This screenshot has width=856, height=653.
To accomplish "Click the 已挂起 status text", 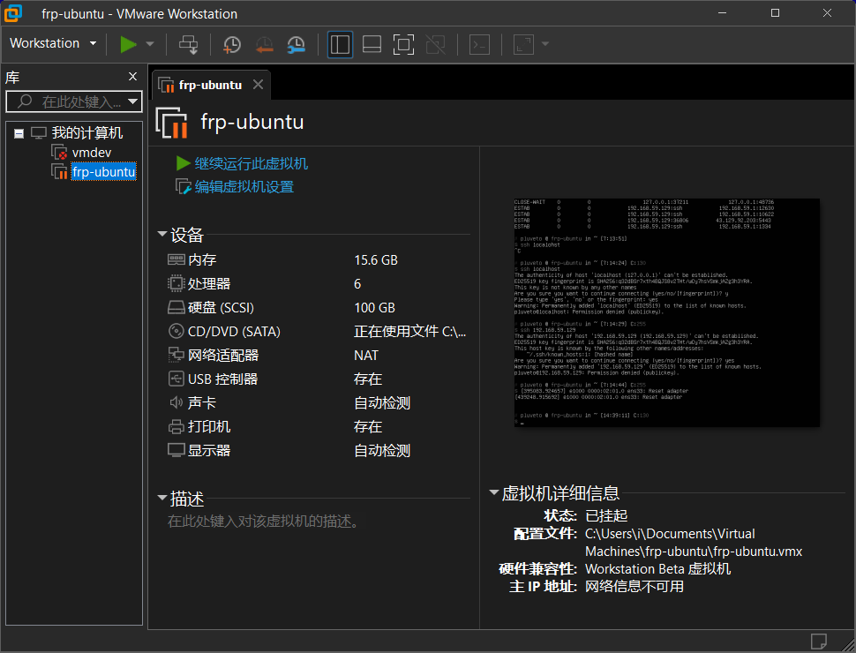I will tap(606, 515).
